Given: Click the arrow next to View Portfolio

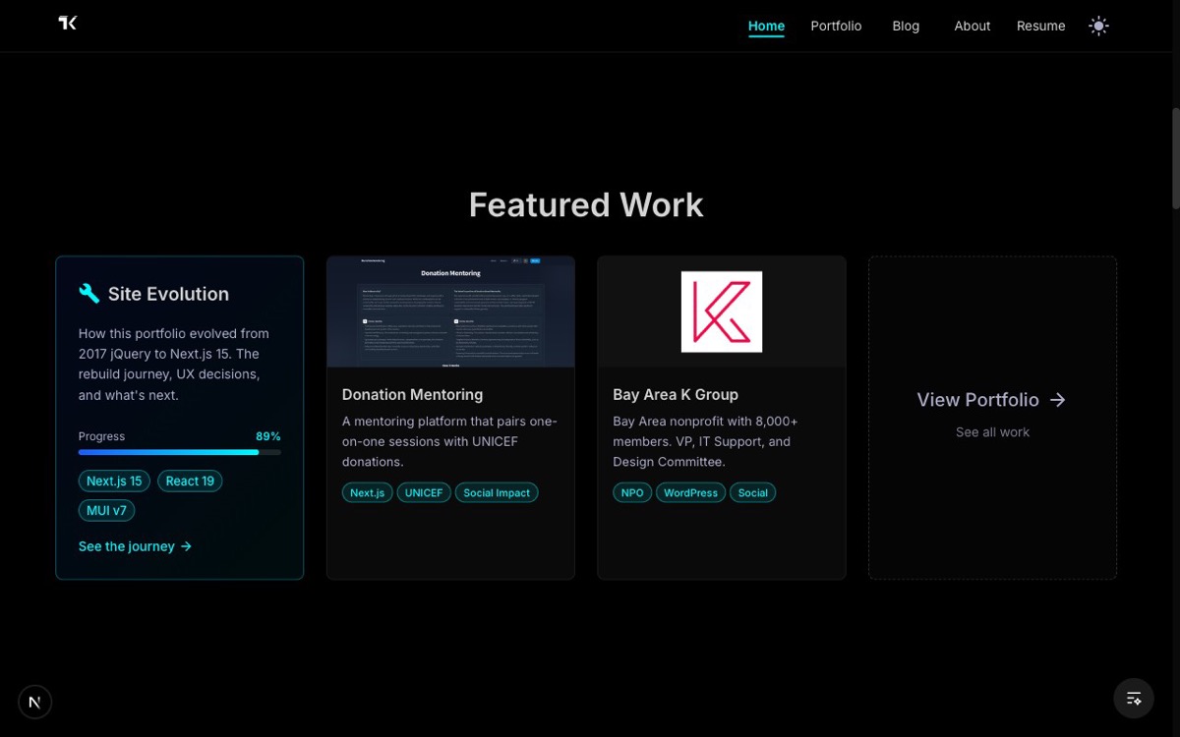Looking at the screenshot, I should pos(1058,400).
